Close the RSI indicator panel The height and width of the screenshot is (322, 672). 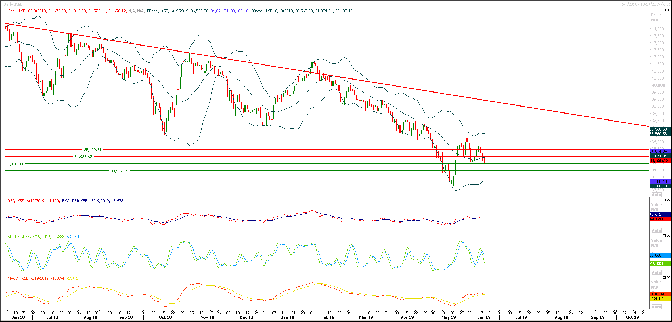[x=668, y=200]
